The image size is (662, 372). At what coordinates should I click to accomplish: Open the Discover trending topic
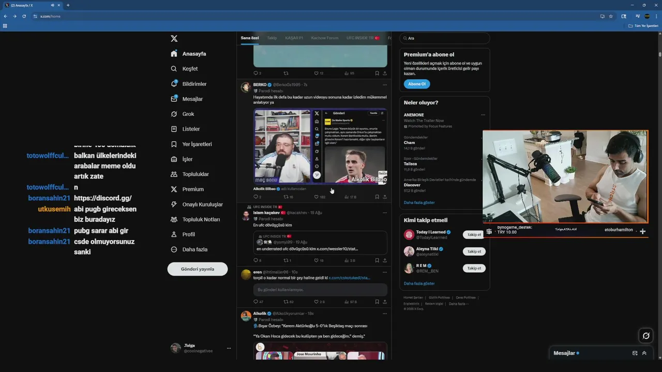[x=444, y=185]
